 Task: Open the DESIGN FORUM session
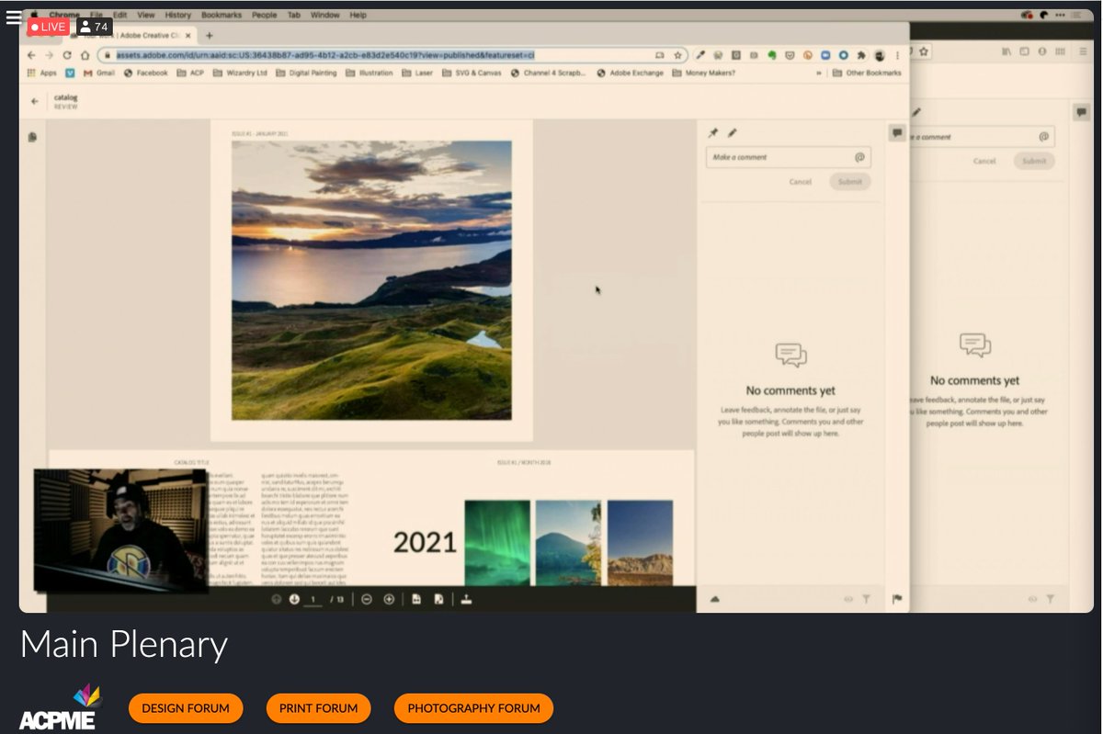pos(186,708)
